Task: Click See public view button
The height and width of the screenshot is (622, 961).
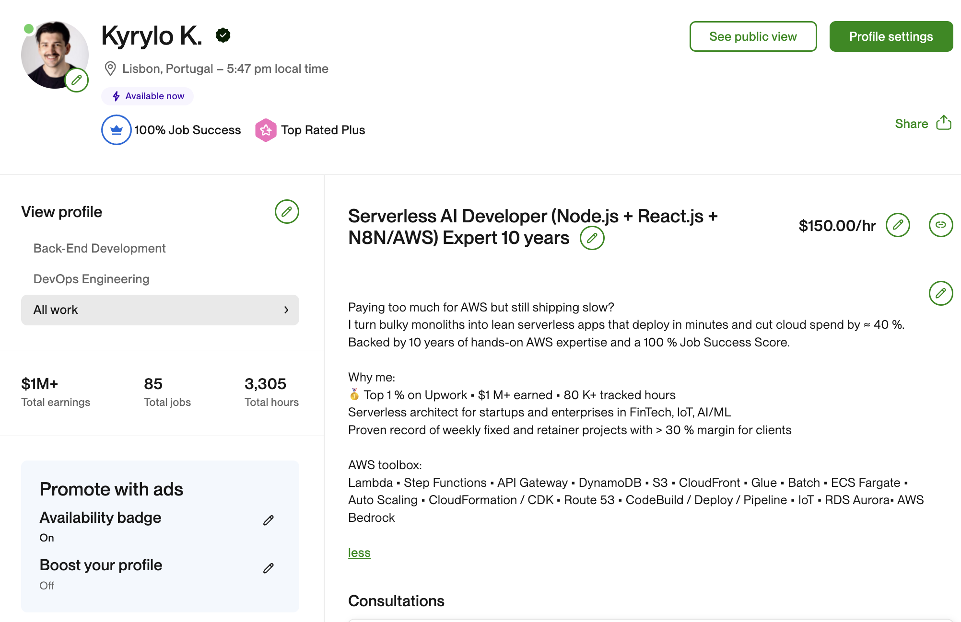Action: click(x=753, y=36)
